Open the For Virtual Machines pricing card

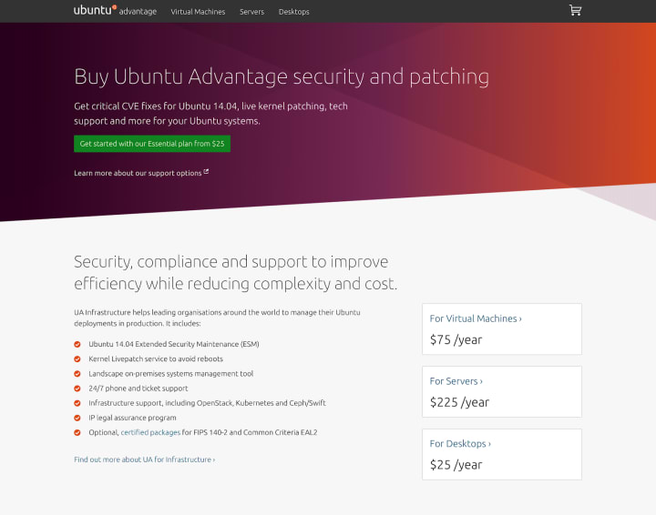click(x=502, y=329)
